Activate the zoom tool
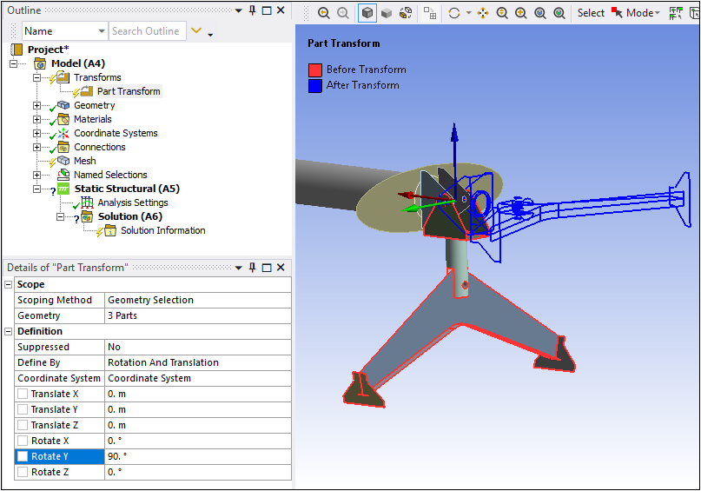The width and height of the screenshot is (701, 491). [x=502, y=13]
